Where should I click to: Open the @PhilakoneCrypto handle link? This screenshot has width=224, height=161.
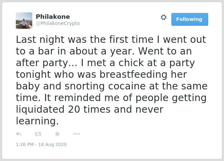[58, 23]
